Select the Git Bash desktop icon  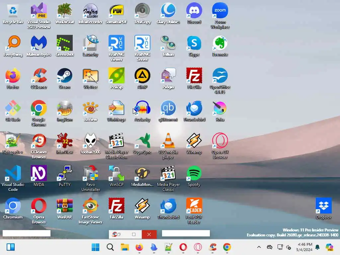click(x=13, y=111)
